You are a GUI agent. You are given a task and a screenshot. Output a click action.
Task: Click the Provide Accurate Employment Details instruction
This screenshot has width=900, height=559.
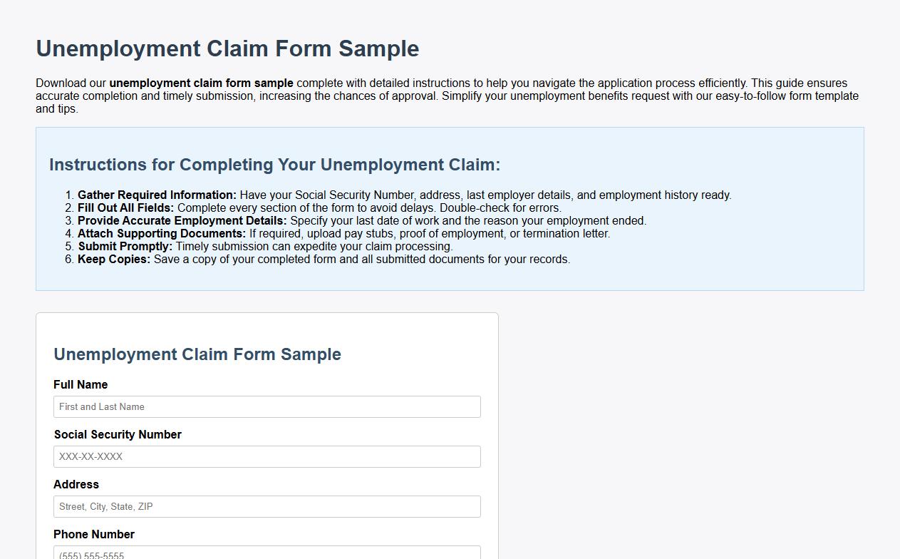[x=361, y=220]
